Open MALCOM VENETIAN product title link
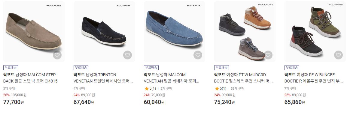 [172, 78]
